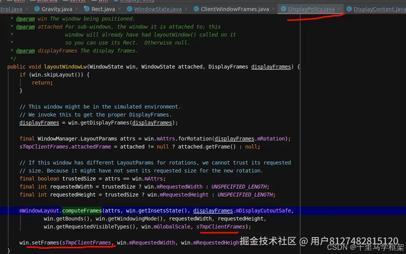Image resolution: width=406 pixels, height=254 pixels.
Task: Click the @param win Javadoc tag
Action: tap(32, 19)
